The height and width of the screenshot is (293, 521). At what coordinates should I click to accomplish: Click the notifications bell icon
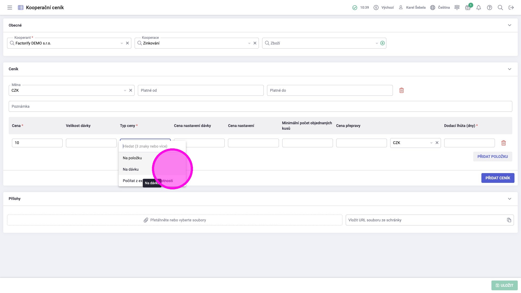click(479, 8)
